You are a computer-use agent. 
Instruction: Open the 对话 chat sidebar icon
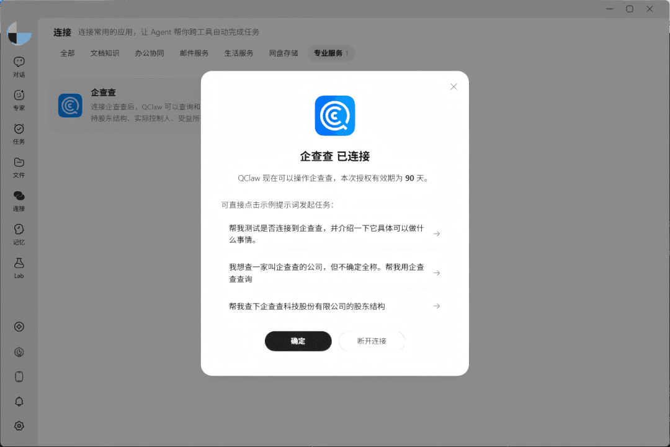tap(19, 67)
